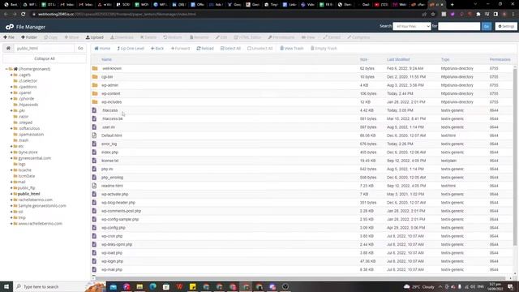Expand the .cpaddons tree folder

pyautogui.click(x=11, y=87)
